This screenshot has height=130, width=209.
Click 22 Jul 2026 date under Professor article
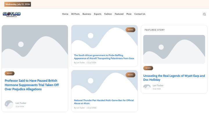coord(20,107)
